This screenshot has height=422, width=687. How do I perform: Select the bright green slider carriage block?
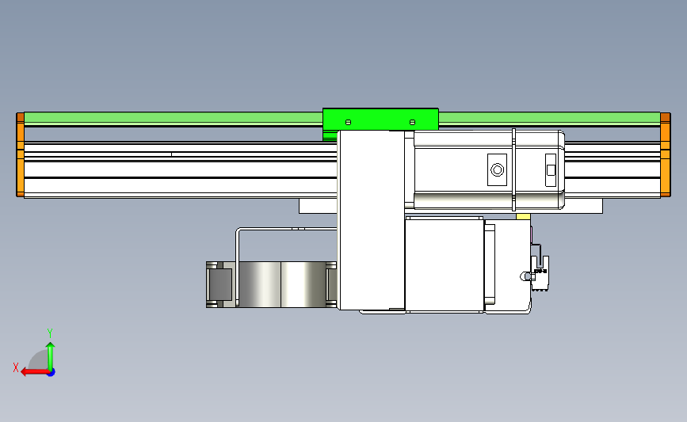(380, 120)
